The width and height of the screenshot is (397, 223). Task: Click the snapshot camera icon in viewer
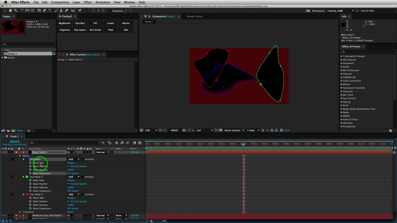coord(184,130)
